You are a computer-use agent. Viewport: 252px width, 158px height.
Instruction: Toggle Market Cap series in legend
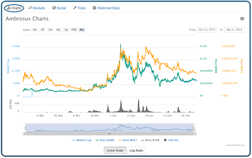[x=82, y=140]
